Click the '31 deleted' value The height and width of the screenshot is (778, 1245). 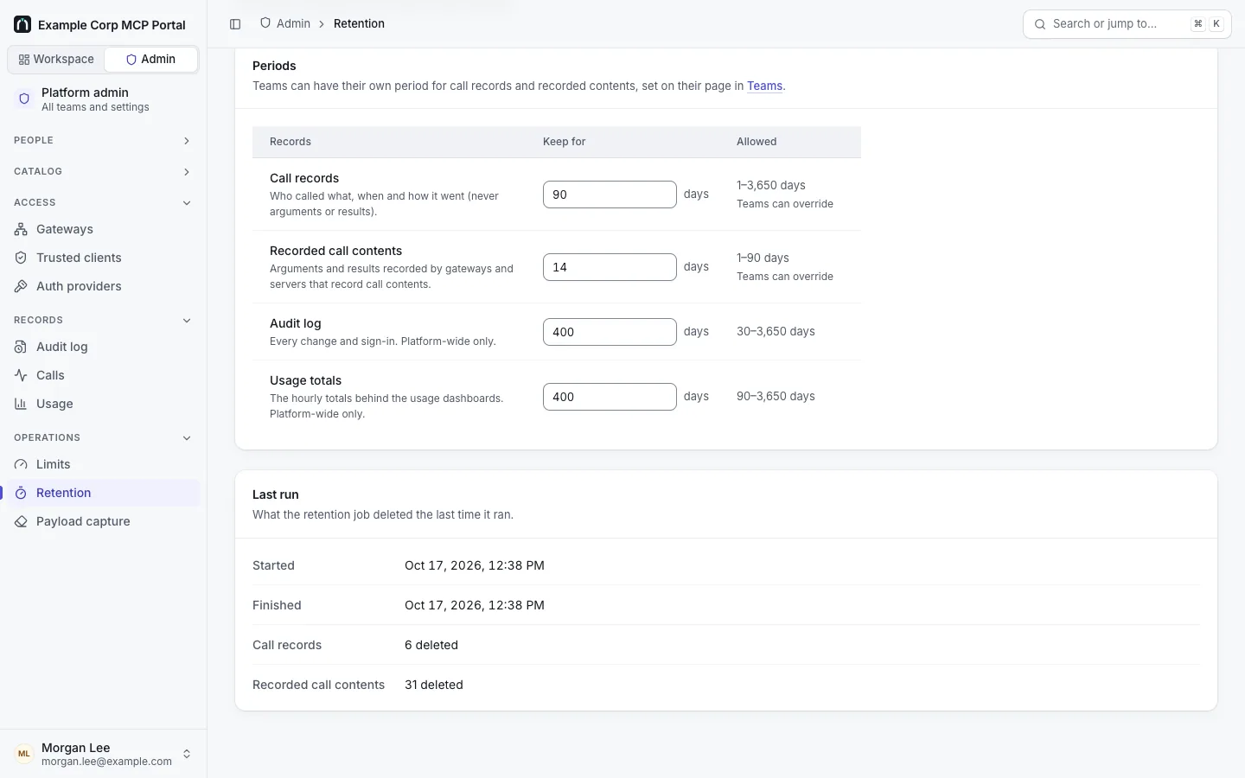(434, 685)
